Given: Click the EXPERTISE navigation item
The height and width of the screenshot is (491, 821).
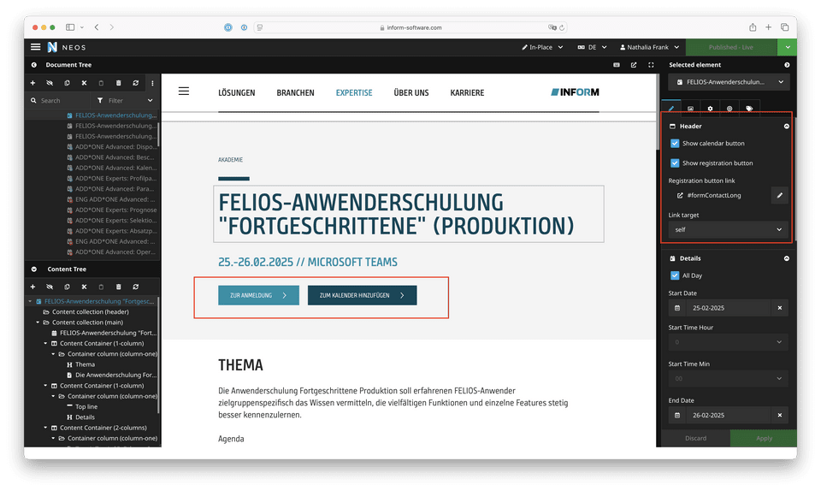Looking at the screenshot, I should 354,92.
